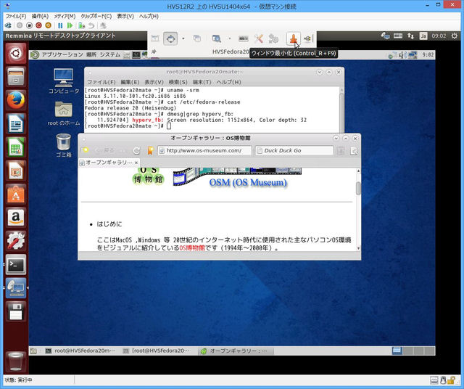The width and height of the screenshot is (464, 389).
Task: Click the Checkpoint icon in Hyper-V toolbar
Action: coord(82,25)
